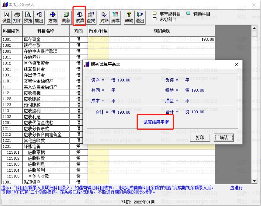261x206 pixels.
Task: Click the 刷新 refresh toolbar icon
Action: point(66,17)
